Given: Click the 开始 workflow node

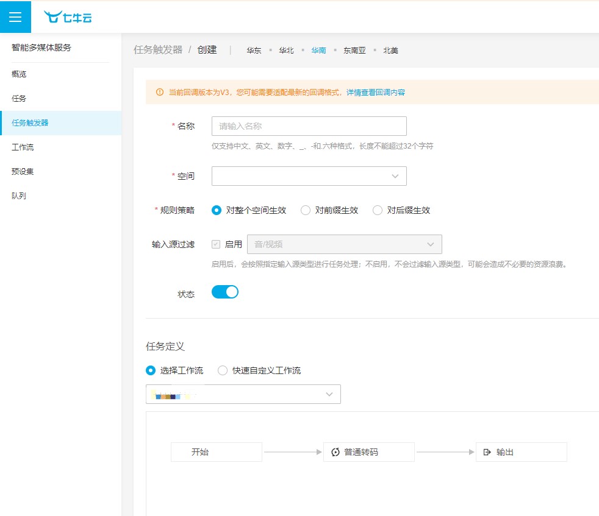Looking at the screenshot, I should coord(216,452).
